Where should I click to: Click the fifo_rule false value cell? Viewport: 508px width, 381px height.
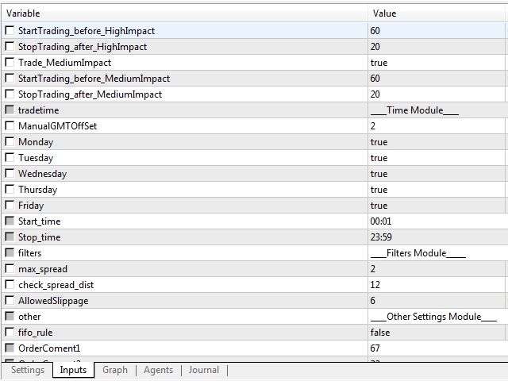(379, 333)
